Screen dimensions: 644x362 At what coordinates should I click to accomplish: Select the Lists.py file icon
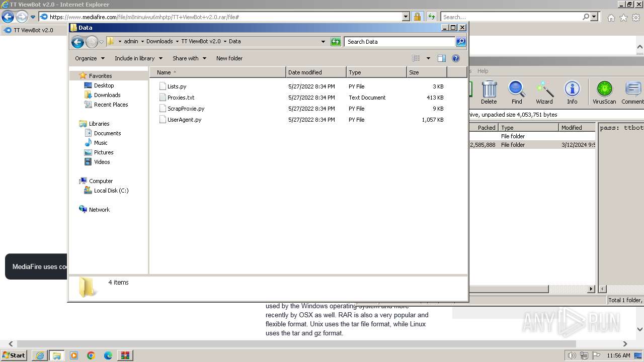point(163,86)
